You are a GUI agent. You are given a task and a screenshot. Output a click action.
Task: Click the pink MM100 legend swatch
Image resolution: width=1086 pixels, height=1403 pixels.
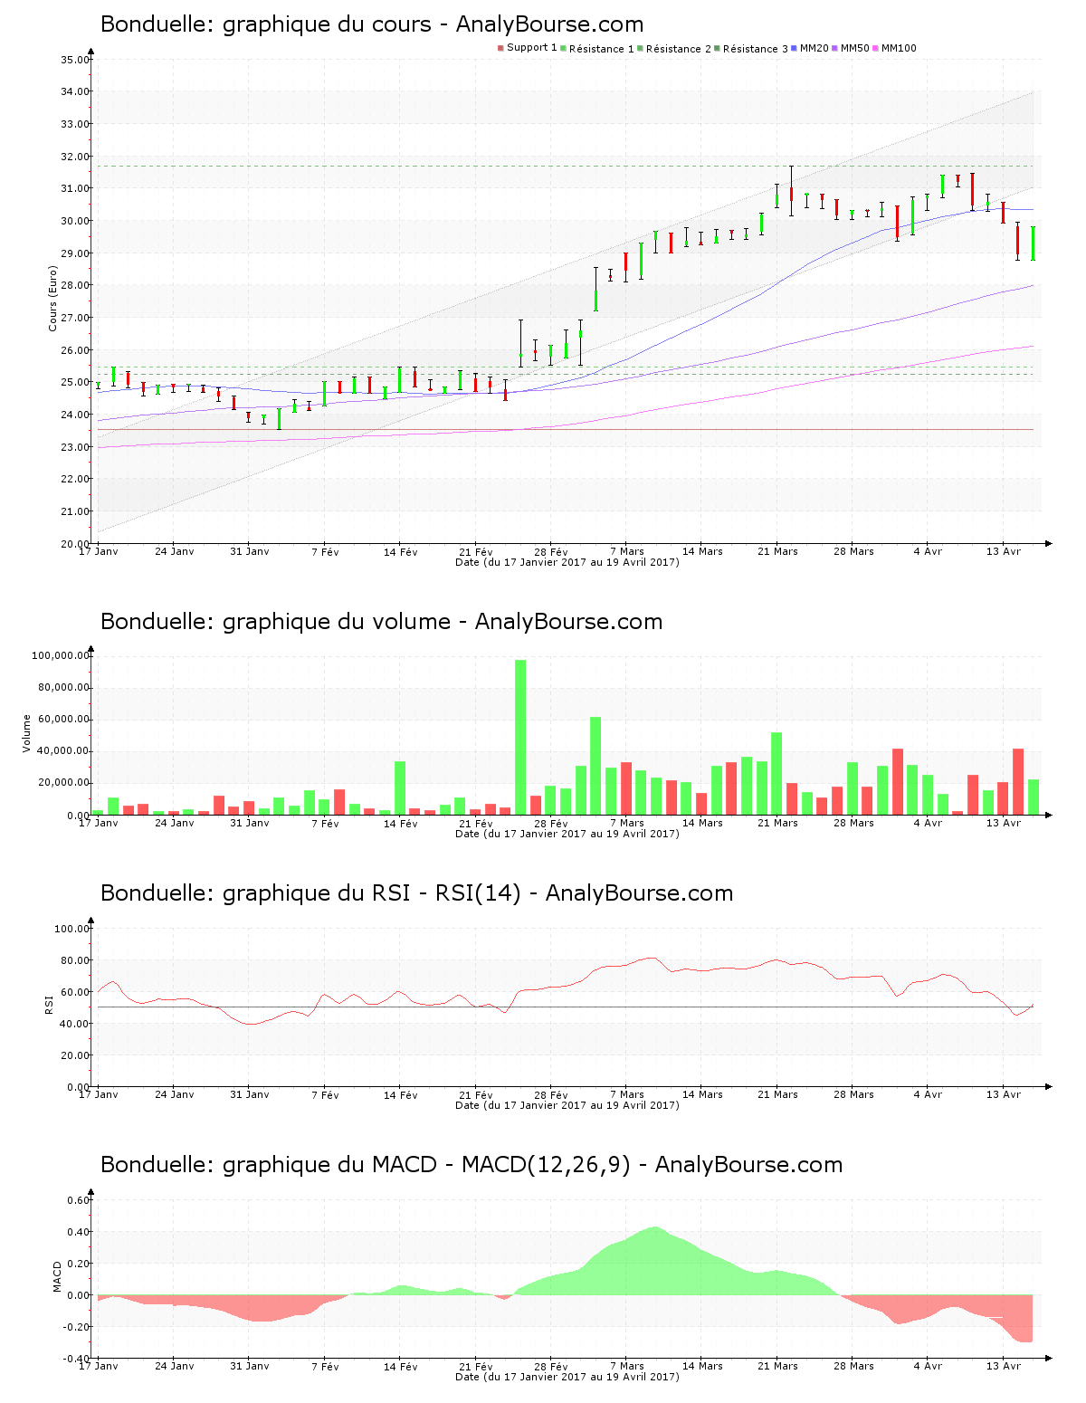875,48
